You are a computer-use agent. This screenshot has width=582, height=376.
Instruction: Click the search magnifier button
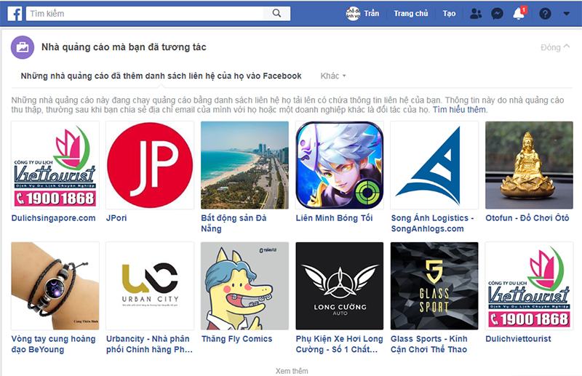(x=276, y=13)
